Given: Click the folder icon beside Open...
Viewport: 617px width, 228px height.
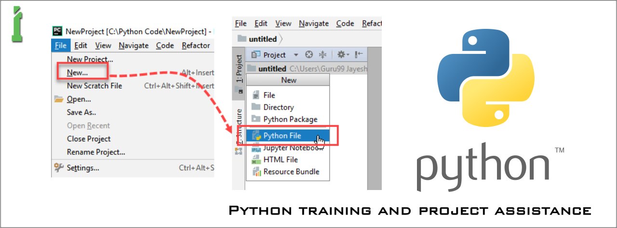Looking at the screenshot, I should [x=59, y=99].
